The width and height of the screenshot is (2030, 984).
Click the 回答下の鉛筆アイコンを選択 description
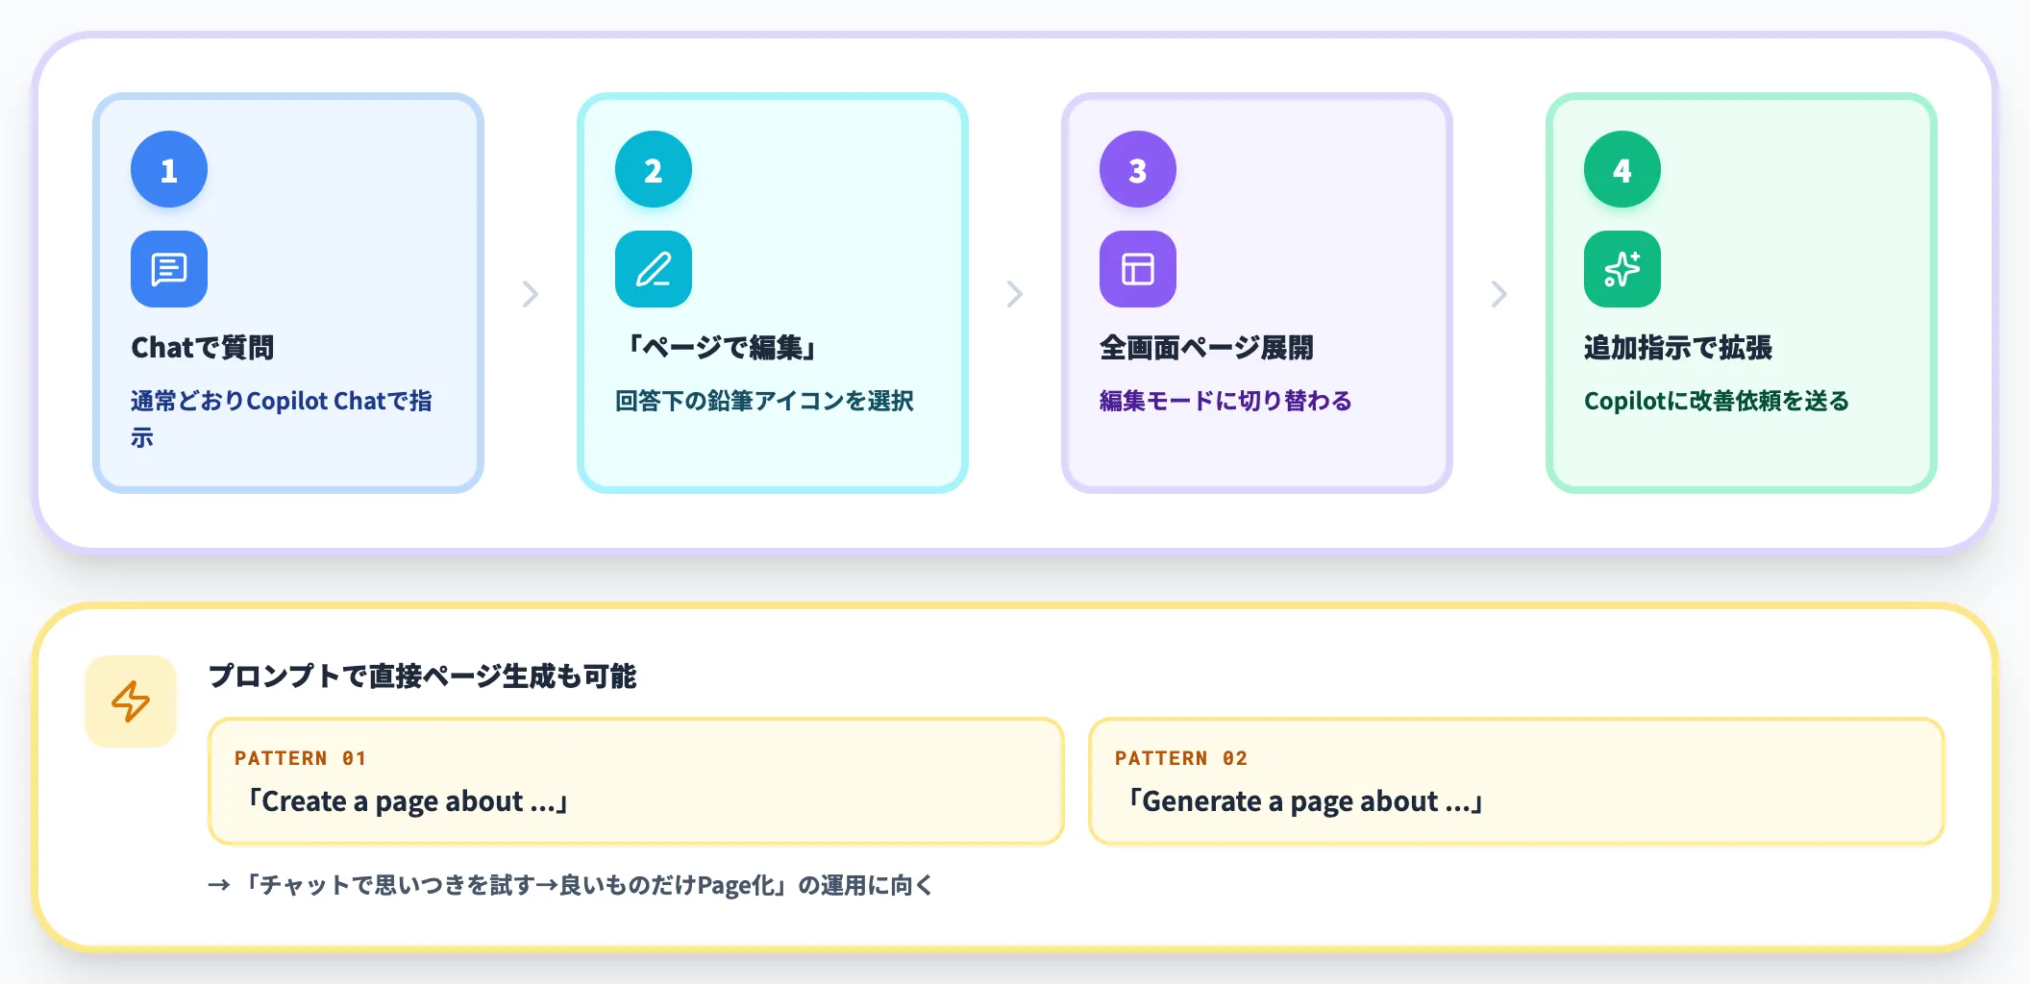pyautogui.click(x=764, y=401)
